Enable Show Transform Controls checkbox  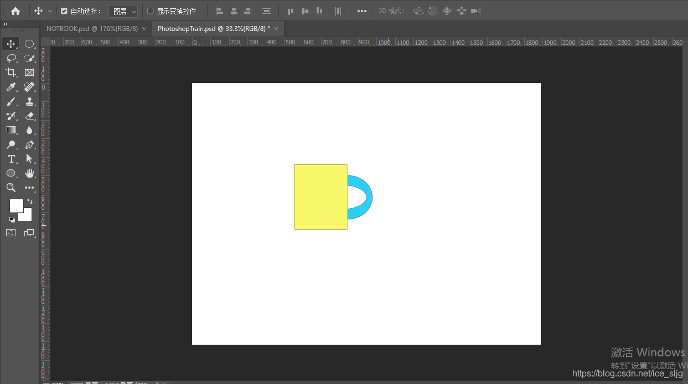click(x=150, y=11)
